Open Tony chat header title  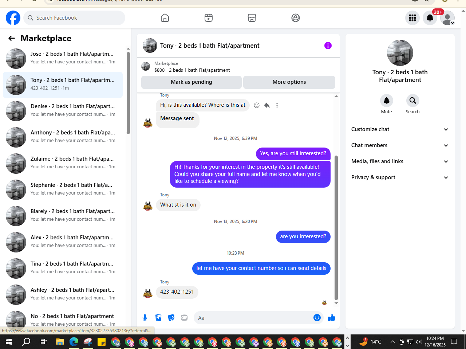[x=210, y=46]
